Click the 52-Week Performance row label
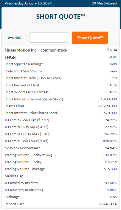The width and height of the screenshot is (121, 210). (x=23, y=148)
